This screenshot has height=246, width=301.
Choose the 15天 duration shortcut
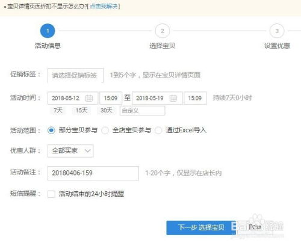tap(81, 110)
